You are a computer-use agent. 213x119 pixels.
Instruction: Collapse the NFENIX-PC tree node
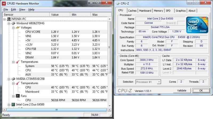pyautogui.click(x=4, y=19)
